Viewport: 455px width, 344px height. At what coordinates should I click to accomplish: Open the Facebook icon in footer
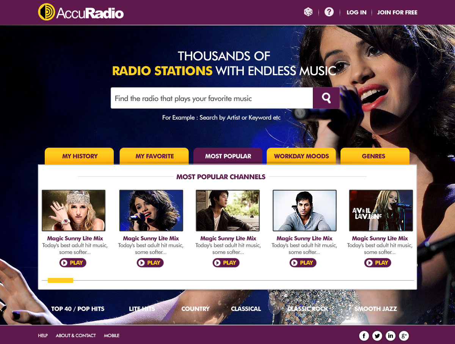364,336
